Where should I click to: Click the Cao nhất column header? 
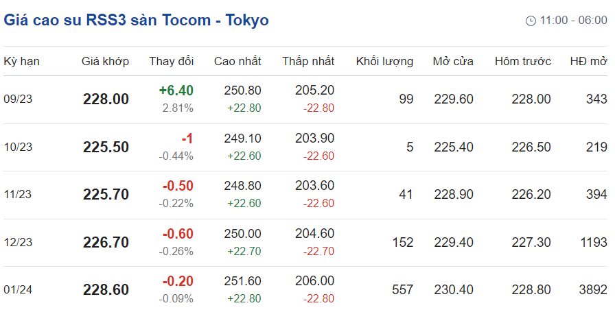point(237,62)
